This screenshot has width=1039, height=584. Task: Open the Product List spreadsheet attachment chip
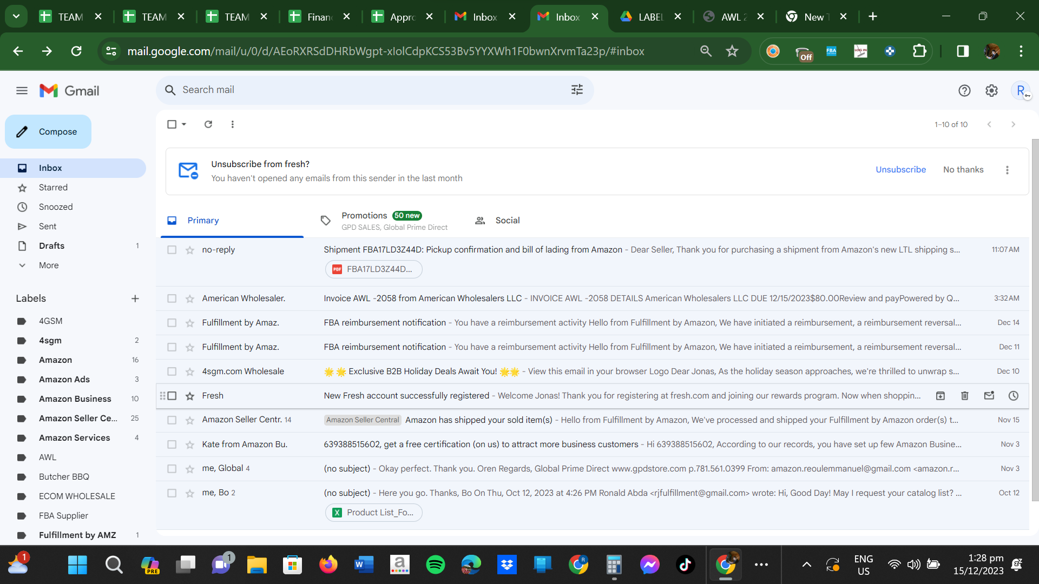374,513
